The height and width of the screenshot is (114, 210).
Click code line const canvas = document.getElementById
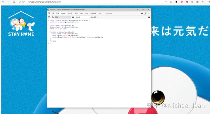tap(70, 20)
